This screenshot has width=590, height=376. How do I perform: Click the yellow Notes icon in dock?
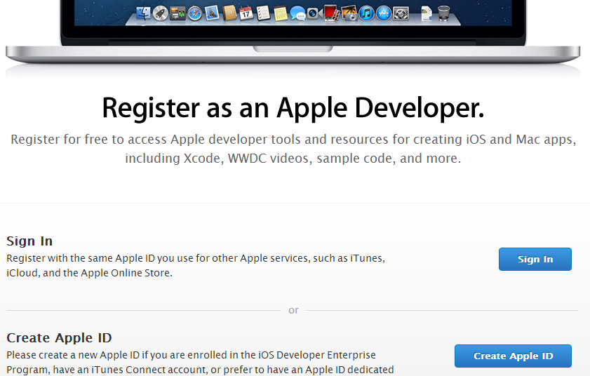pyautogui.click(x=281, y=14)
